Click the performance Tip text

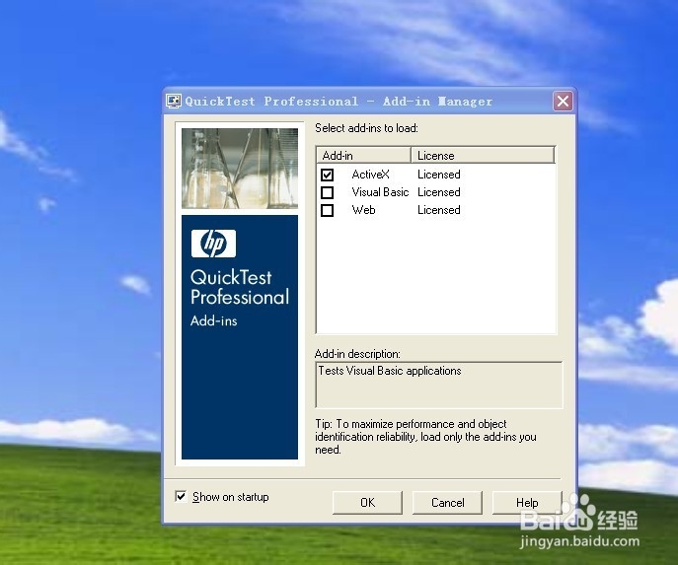tap(425, 437)
